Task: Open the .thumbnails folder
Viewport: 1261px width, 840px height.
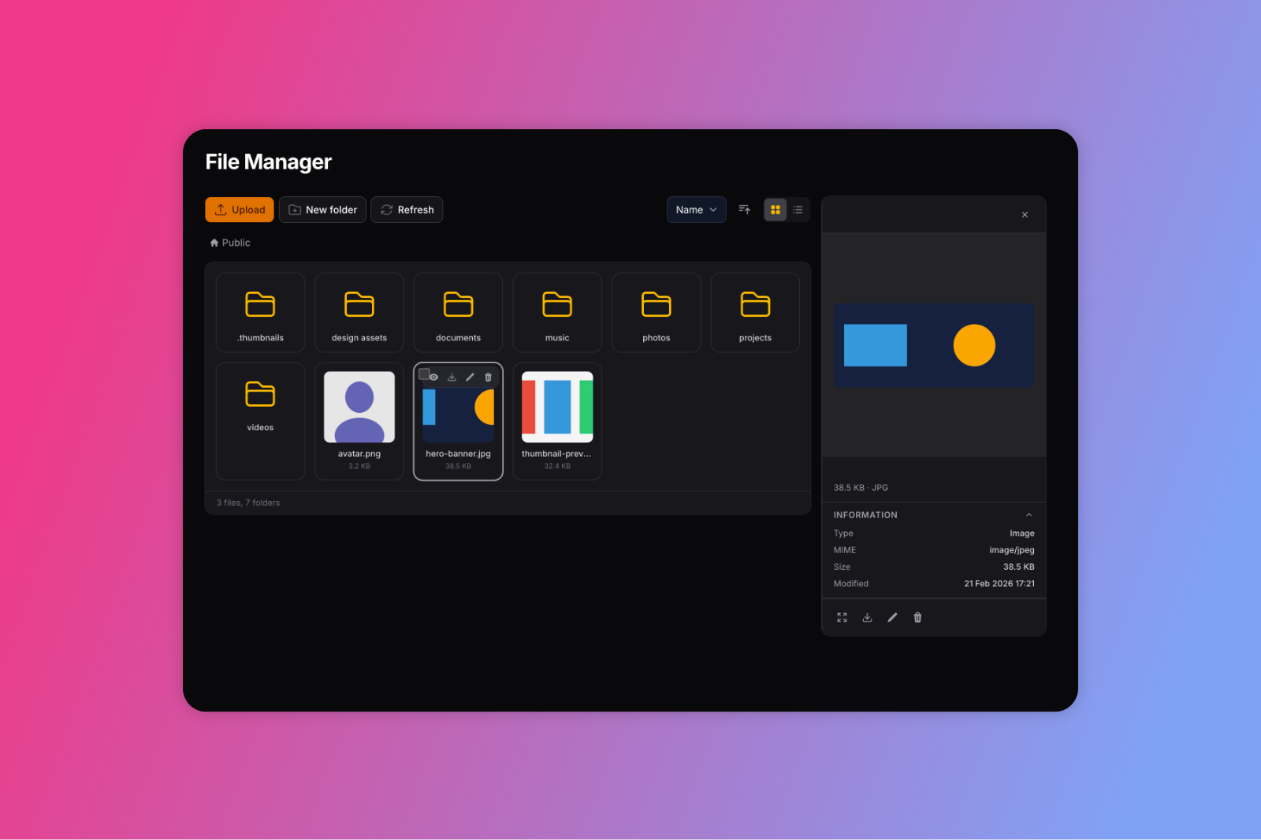Action: click(260, 313)
